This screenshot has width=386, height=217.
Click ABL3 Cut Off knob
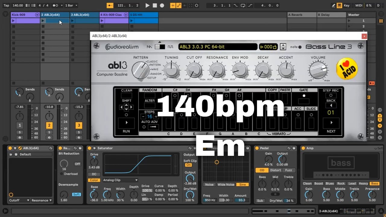pos(194,71)
